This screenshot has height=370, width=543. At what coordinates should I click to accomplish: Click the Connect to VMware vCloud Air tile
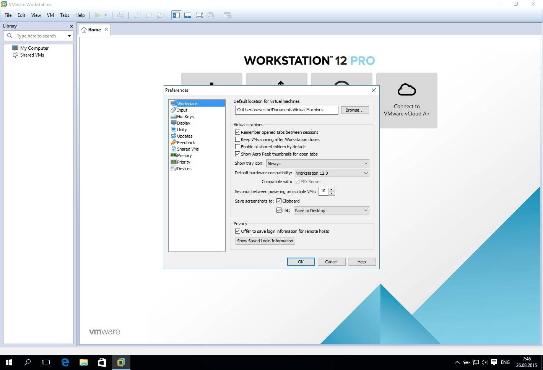407,100
